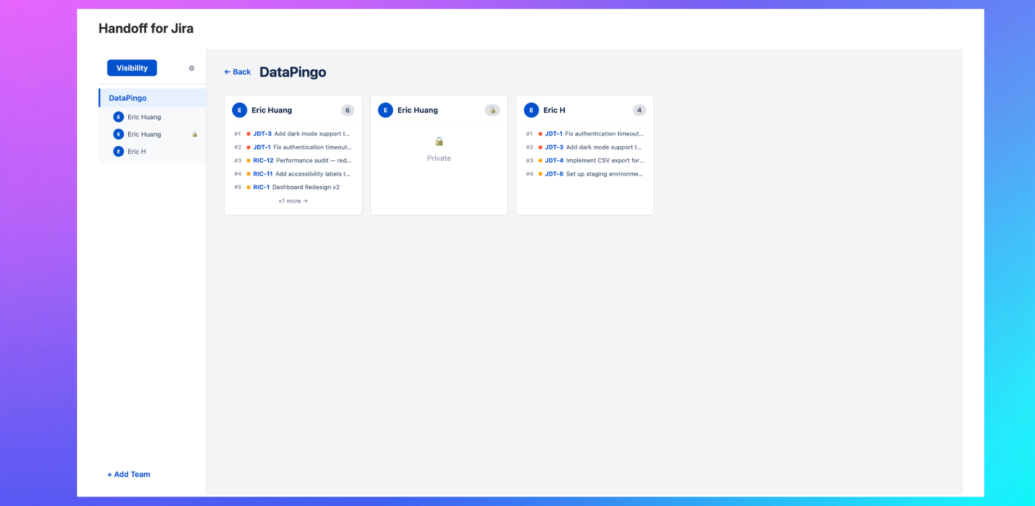Go back using the Back link
Viewport: 1035px width, 506px height.
[x=237, y=72]
